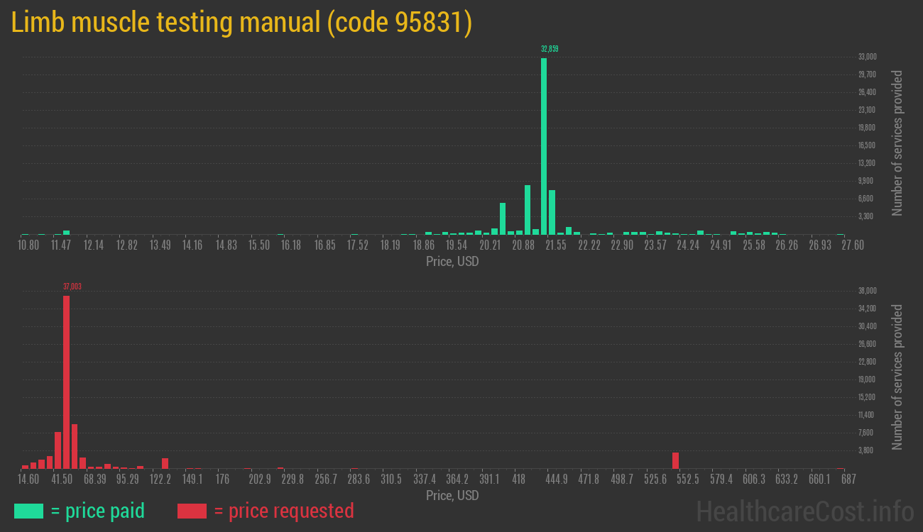This screenshot has height=532, width=923.
Task: Click the "= price requested" legend text
Action: 283,511
